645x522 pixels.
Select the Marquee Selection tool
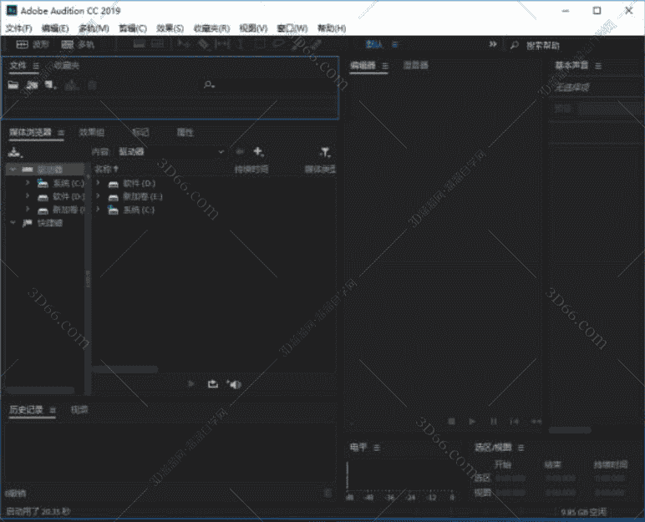[x=260, y=44]
